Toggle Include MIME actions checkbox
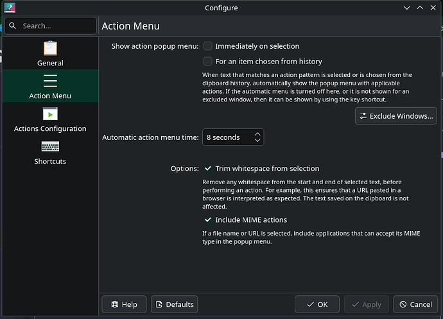This screenshot has width=443, height=319. click(x=208, y=220)
